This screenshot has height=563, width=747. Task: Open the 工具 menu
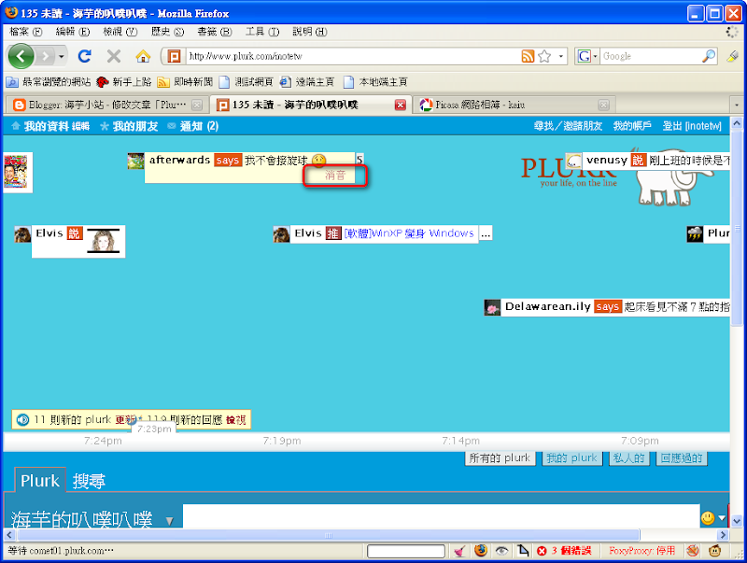coord(262,32)
